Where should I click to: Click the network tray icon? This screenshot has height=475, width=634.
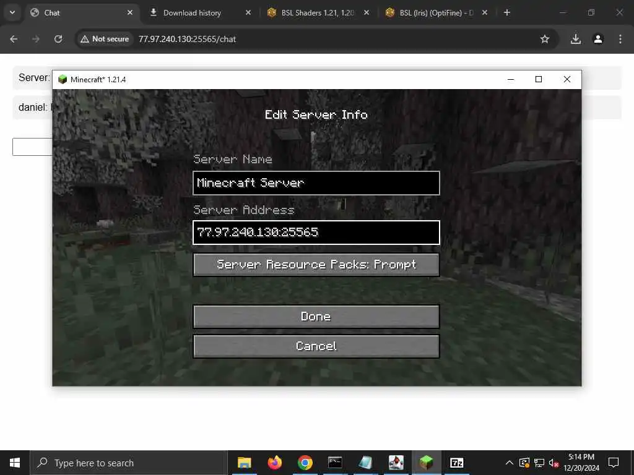click(539, 463)
